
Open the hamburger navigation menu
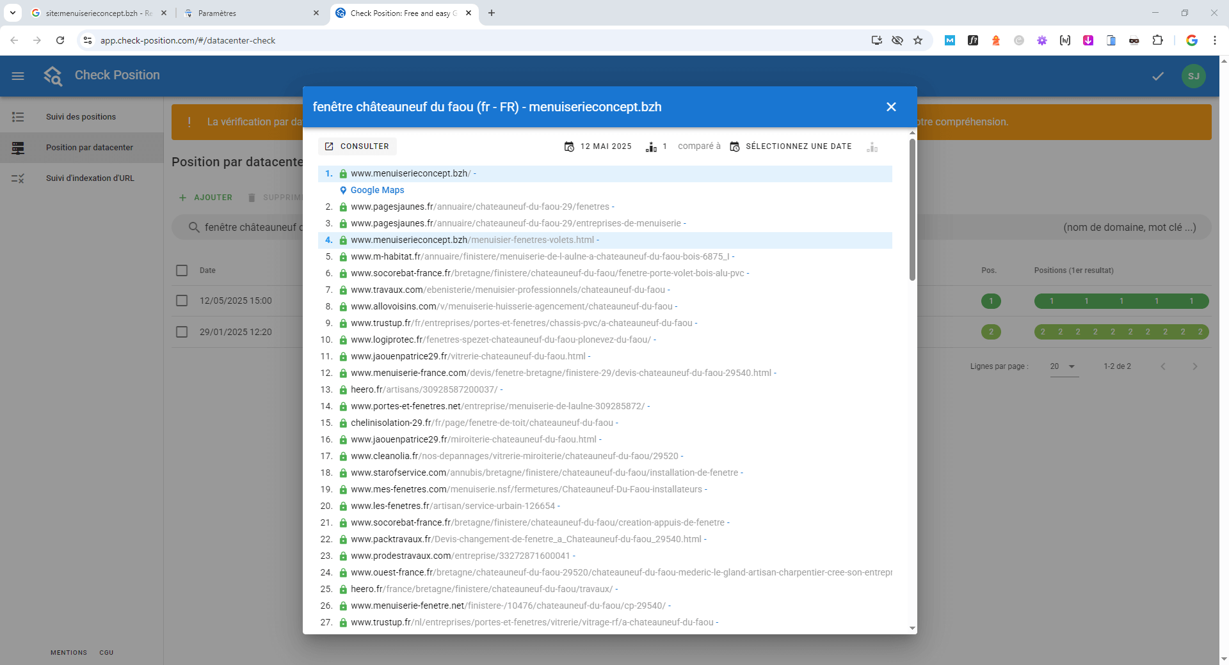point(18,76)
